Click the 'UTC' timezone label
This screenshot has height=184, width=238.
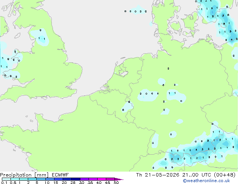206,175
